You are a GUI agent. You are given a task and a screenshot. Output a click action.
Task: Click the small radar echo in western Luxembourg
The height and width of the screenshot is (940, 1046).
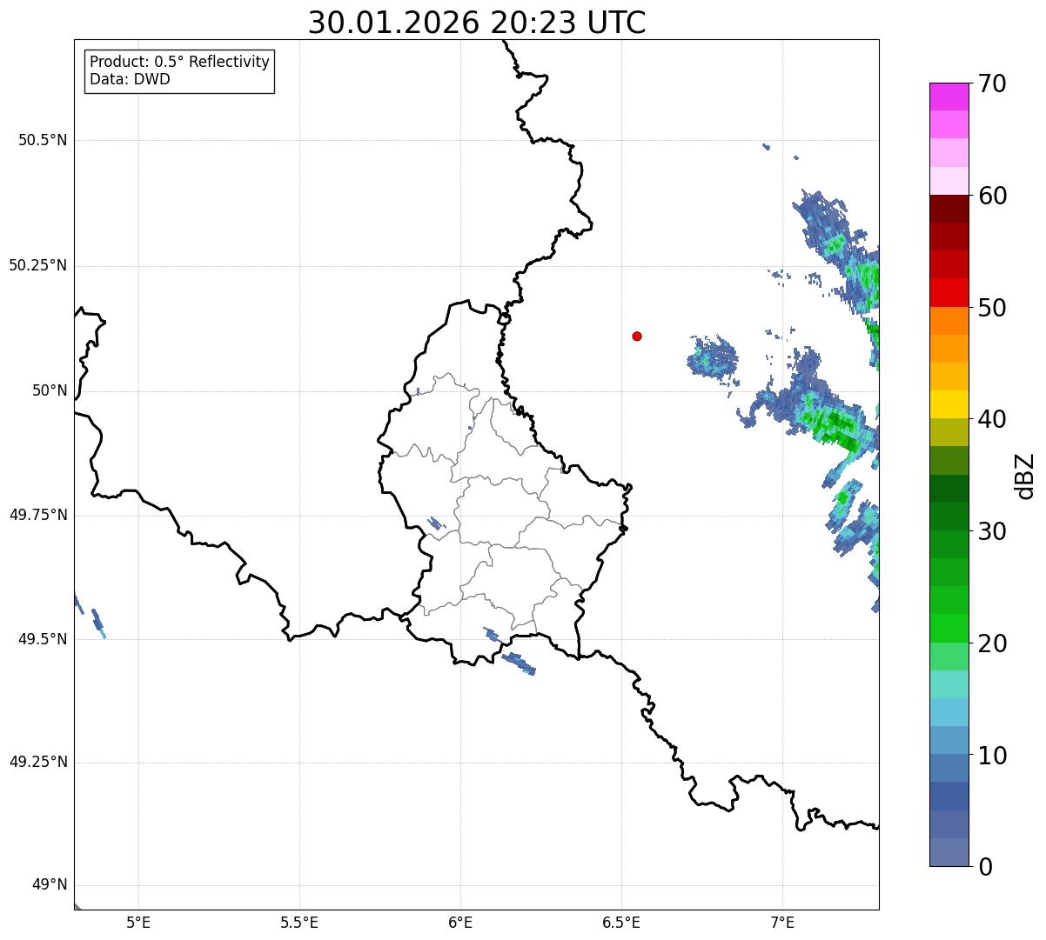tap(437, 523)
